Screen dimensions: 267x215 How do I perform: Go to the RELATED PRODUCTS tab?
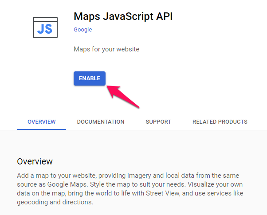click(220, 122)
